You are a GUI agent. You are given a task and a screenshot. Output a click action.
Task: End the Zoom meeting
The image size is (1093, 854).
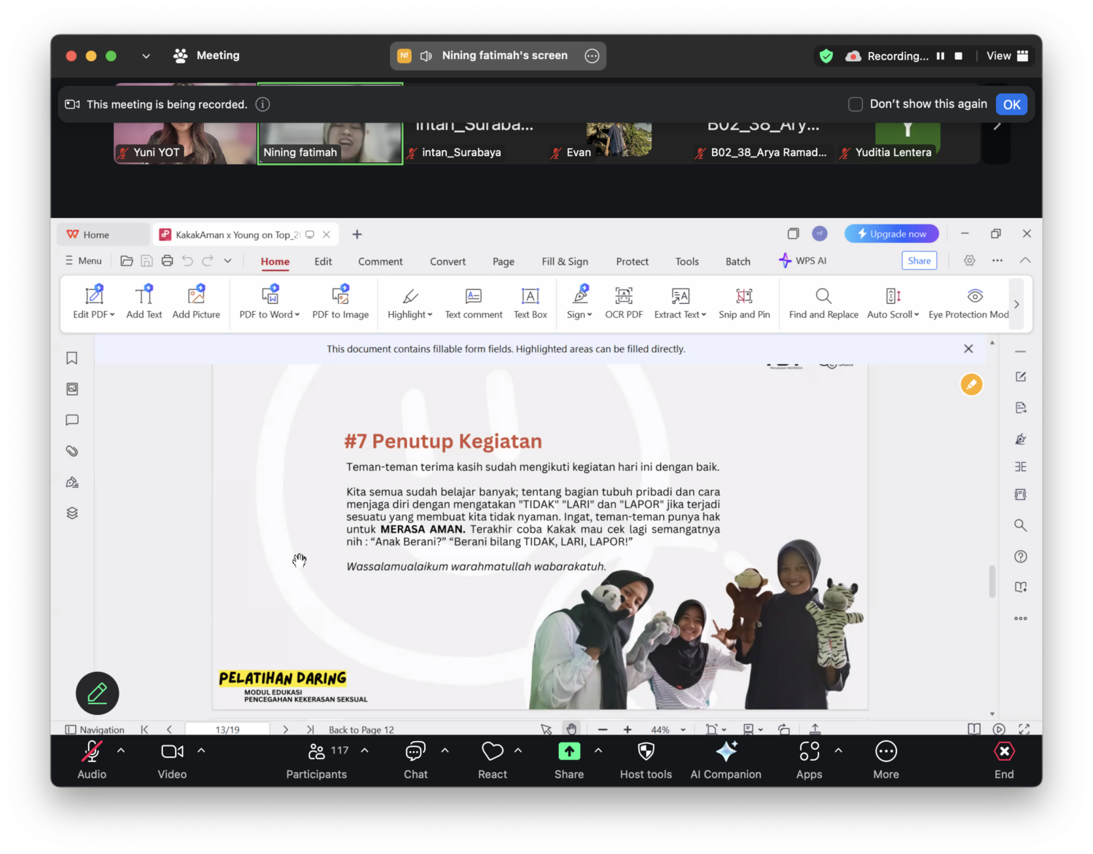coord(1004,761)
